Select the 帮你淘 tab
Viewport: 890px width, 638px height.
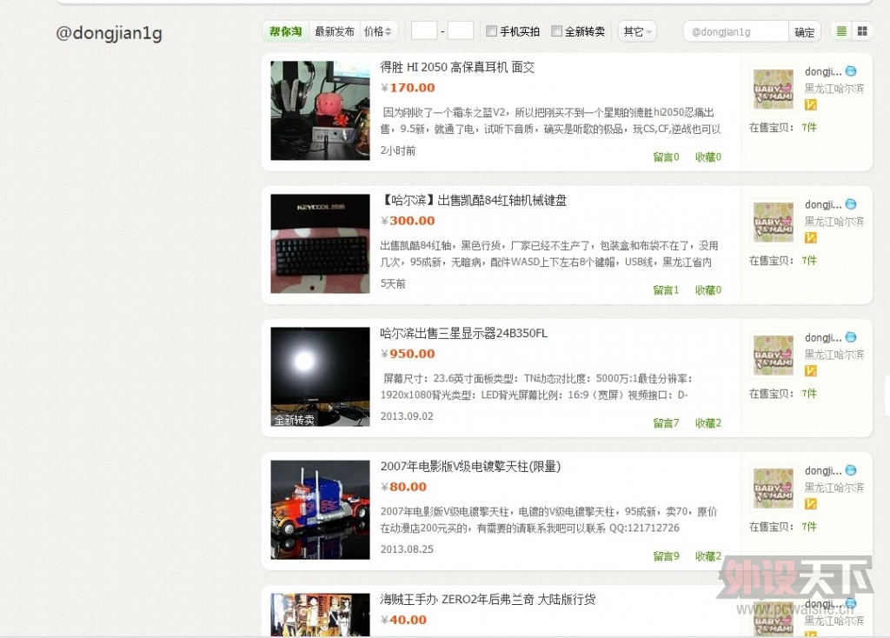(285, 31)
